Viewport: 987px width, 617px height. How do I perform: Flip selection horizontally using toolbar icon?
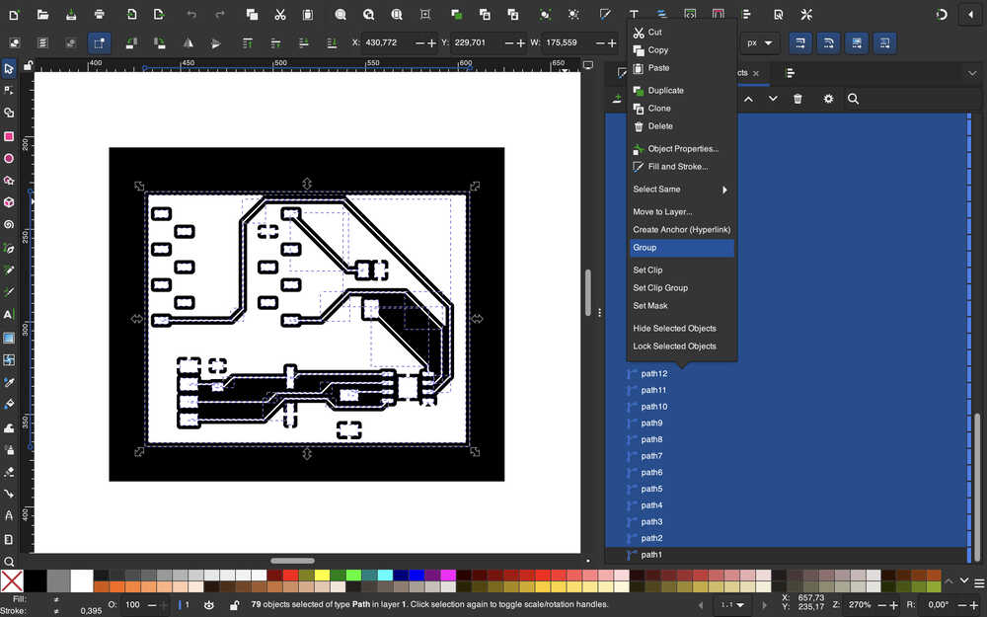(x=187, y=43)
